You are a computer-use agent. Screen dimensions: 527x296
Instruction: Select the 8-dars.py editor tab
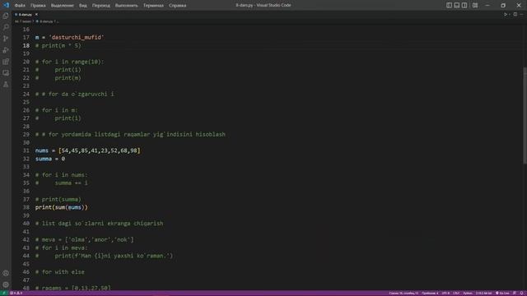point(26,15)
